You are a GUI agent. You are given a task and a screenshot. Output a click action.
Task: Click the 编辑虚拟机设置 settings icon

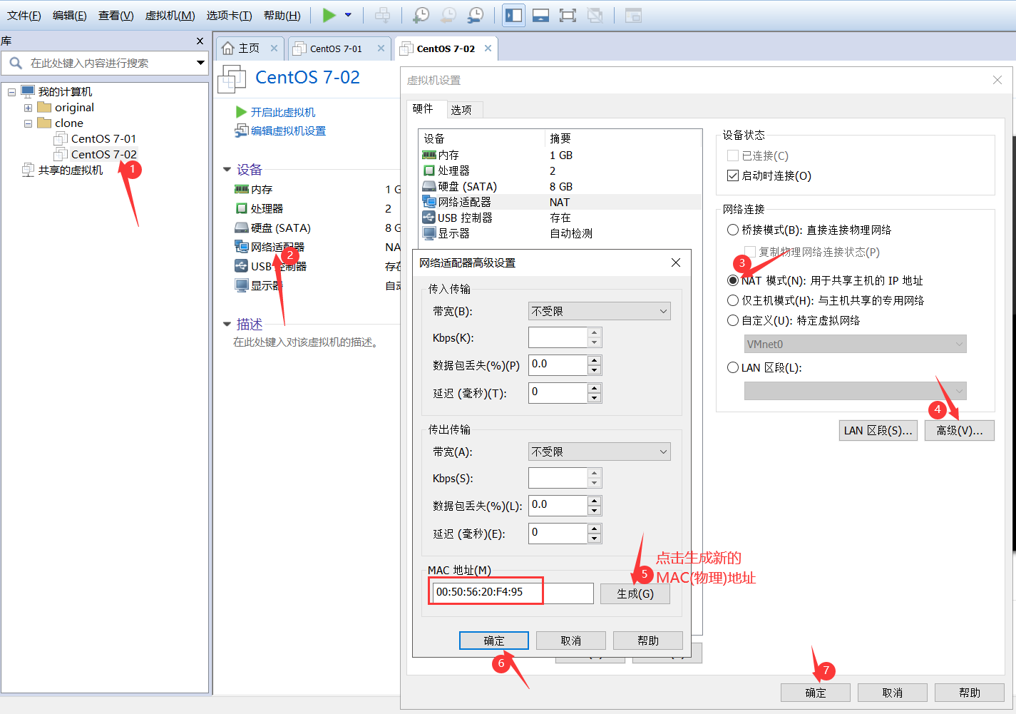[242, 131]
